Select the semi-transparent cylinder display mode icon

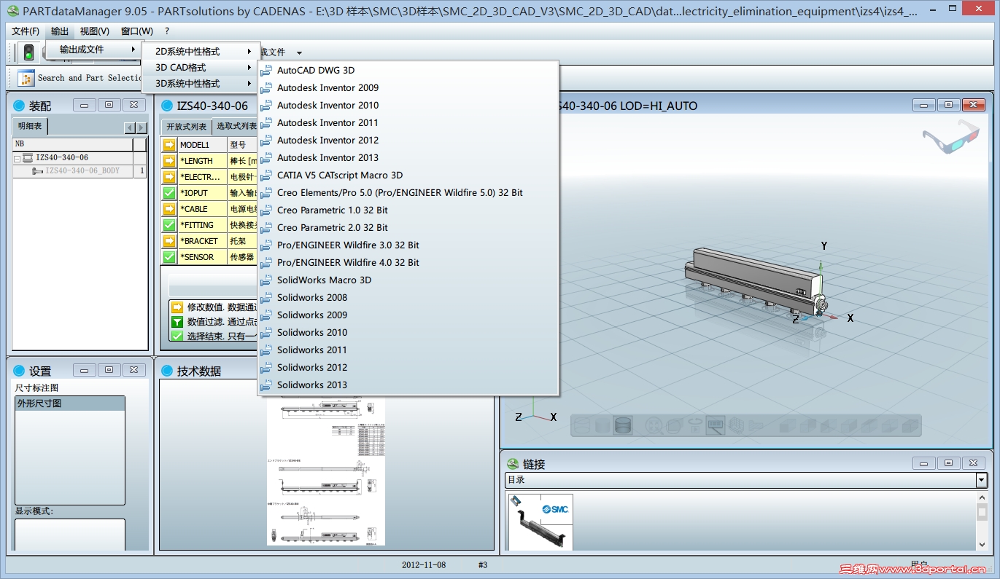pyautogui.click(x=602, y=425)
